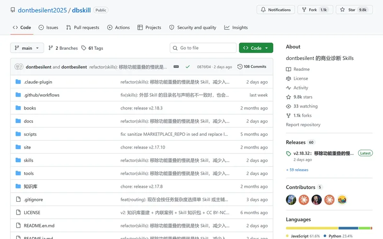Screen dimensions: 383x239
Task: Open the .github/workflows folder
Action: [42, 95]
